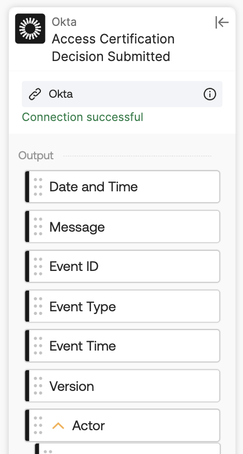The height and width of the screenshot is (454, 243).
Task: Select the Version output field
Action: 122,386
